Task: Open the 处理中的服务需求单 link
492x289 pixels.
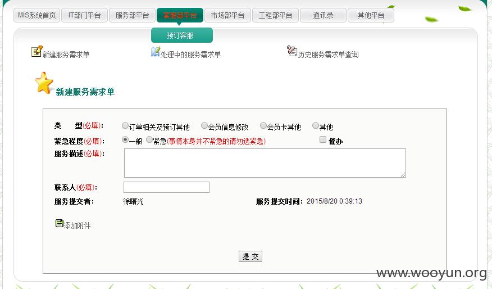Action: coord(190,55)
